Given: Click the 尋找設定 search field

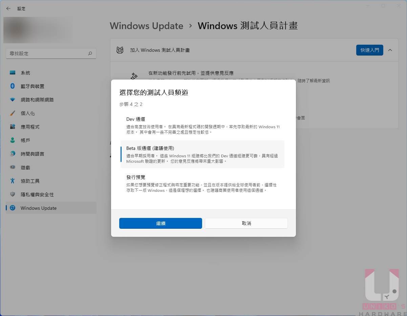Looking at the screenshot, I should click(51, 53).
